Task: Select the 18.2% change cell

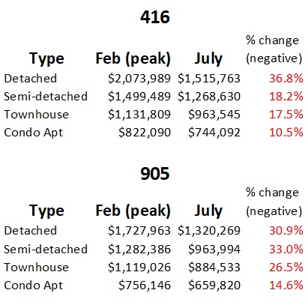Action: [x=286, y=97]
